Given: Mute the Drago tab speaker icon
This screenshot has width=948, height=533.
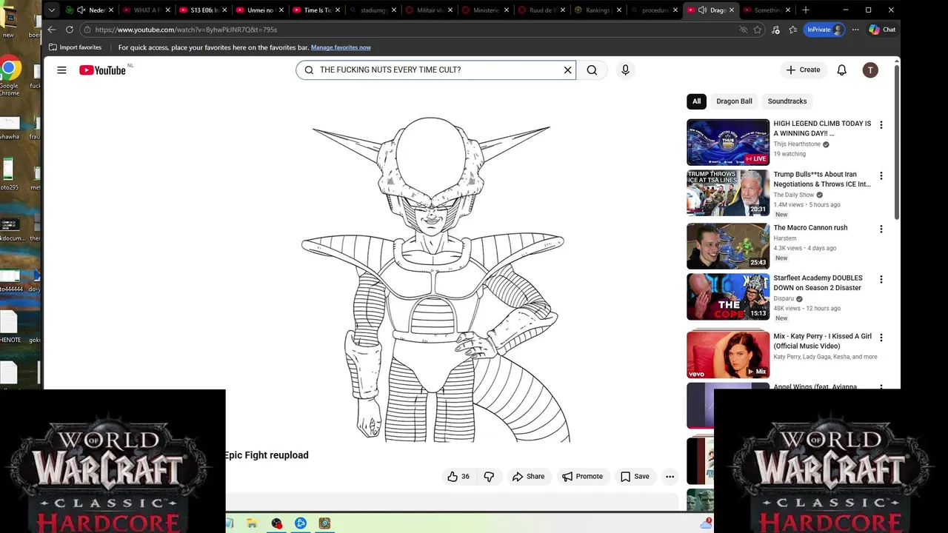Looking at the screenshot, I should point(702,10).
